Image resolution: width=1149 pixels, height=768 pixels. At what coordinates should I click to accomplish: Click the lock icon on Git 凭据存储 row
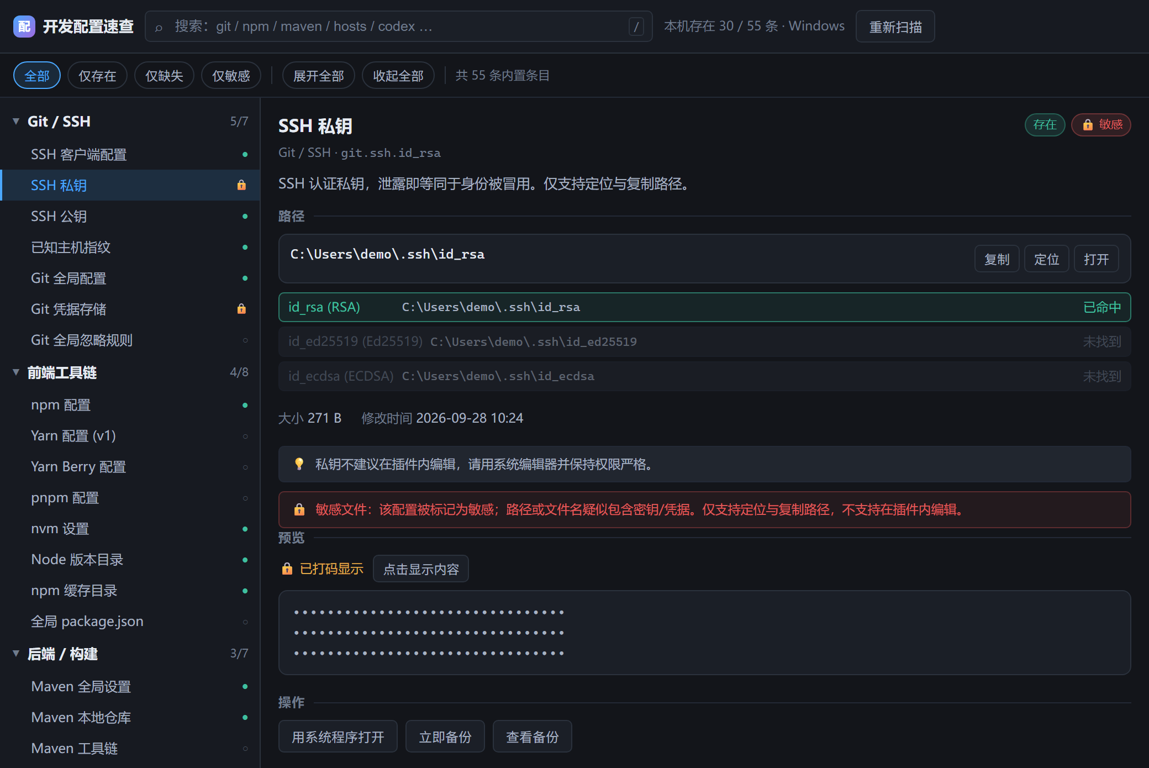(x=241, y=309)
